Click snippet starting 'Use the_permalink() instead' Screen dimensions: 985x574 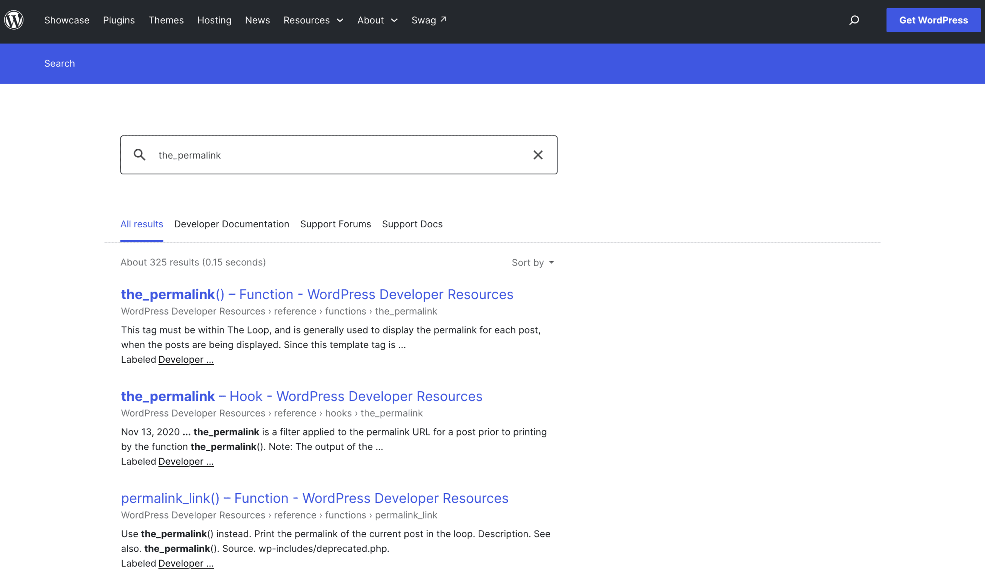(x=336, y=542)
